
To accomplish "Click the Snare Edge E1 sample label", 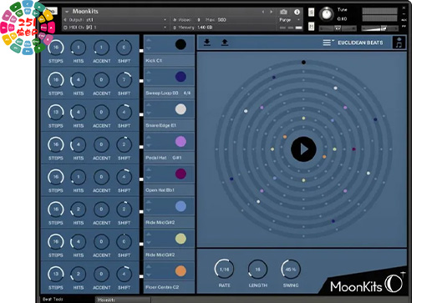I will 160,125.
